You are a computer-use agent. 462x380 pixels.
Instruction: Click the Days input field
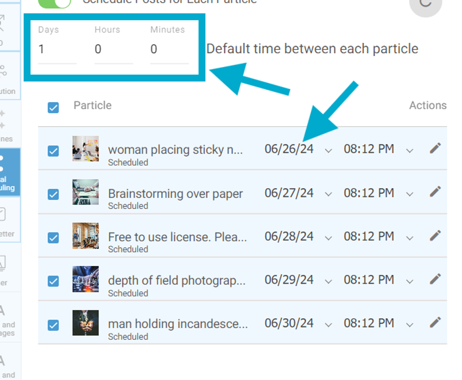[x=57, y=49]
